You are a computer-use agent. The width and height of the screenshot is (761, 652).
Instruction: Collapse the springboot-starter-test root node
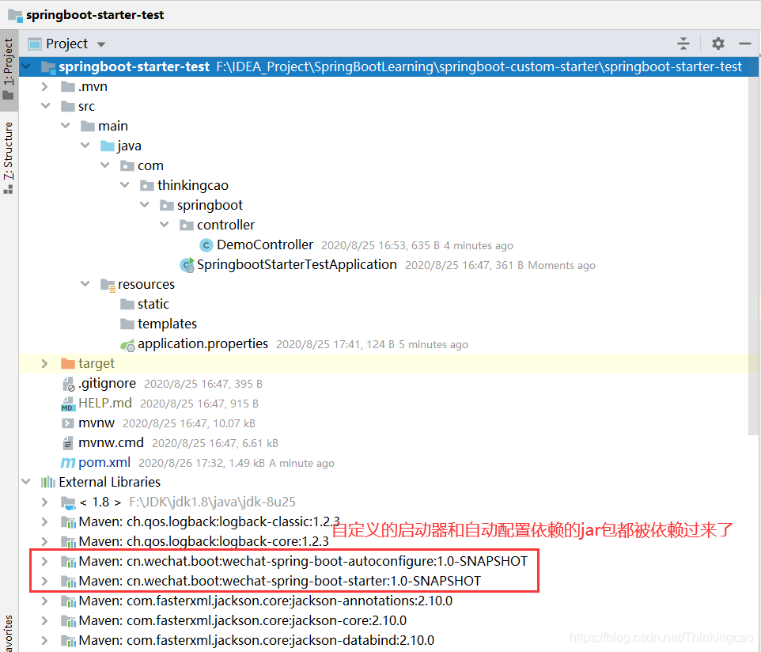26,66
